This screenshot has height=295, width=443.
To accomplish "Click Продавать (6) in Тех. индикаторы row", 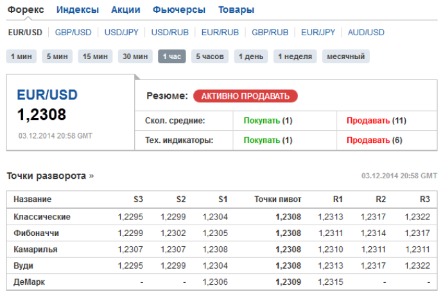I will [374, 140].
